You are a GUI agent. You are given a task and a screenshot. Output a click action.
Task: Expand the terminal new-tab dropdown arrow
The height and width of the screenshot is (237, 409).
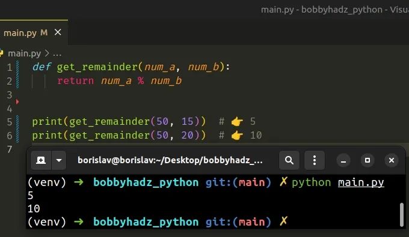pyautogui.click(x=59, y=160)
